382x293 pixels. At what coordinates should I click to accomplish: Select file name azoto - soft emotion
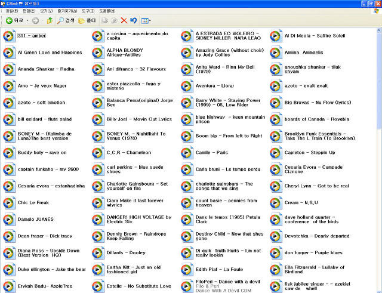tap(41, 103)
